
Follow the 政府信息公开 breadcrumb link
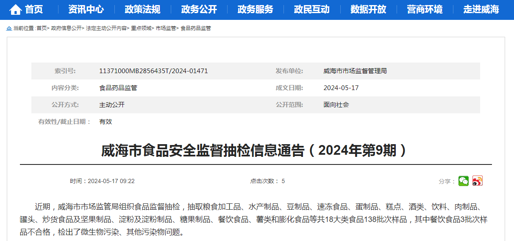coord(66,28)
